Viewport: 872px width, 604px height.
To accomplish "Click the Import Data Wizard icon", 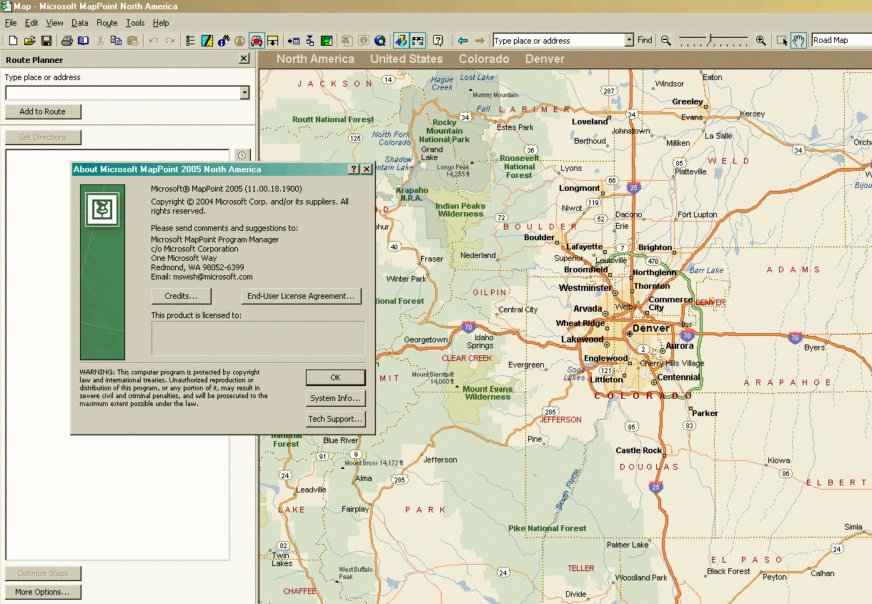I will [x=293, y=41].
